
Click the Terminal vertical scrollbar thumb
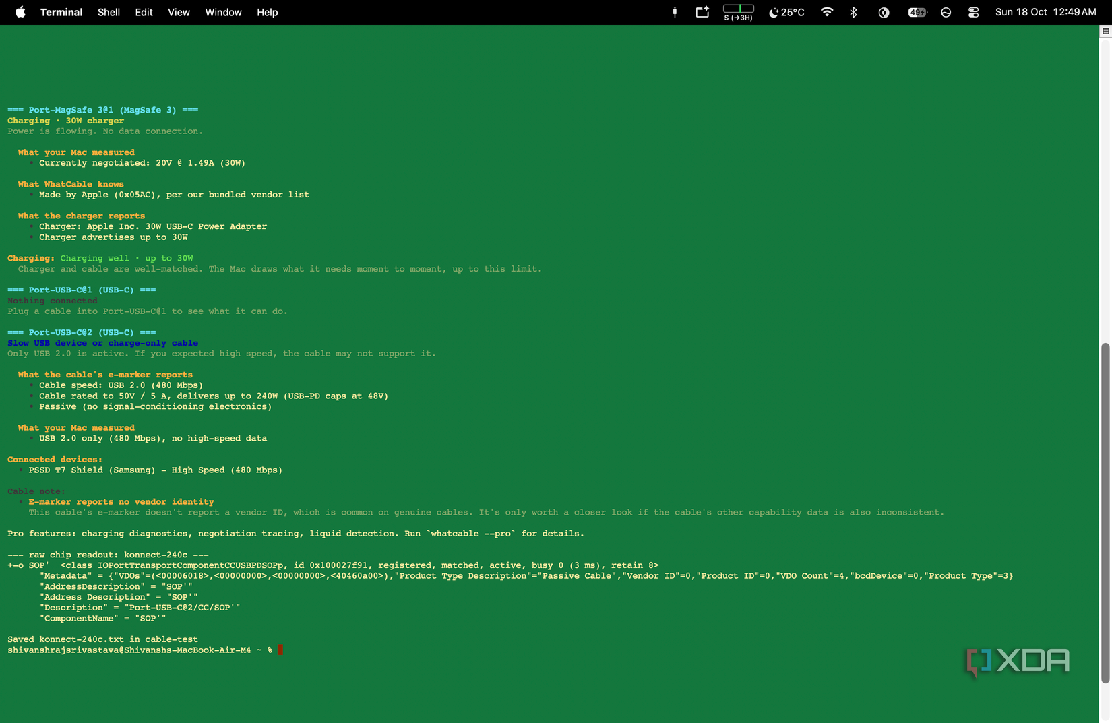[1105, 513]
